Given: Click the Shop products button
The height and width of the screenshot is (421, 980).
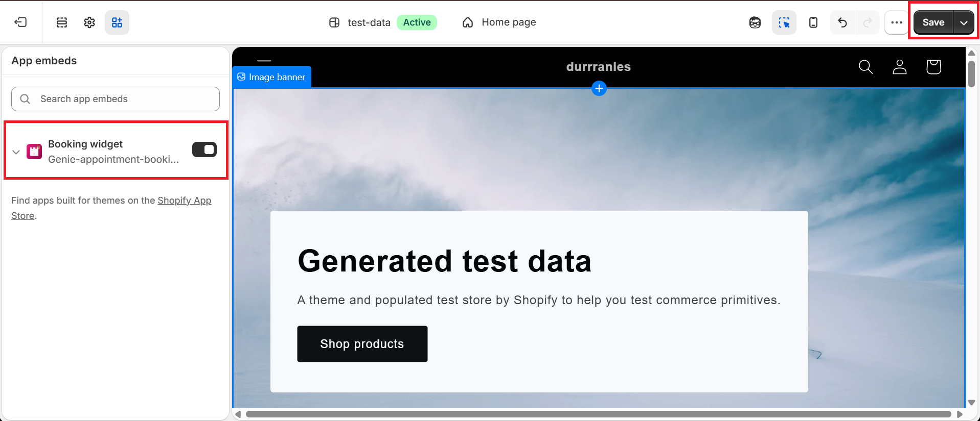Looking at the screenshot, I should pos(362,344).
